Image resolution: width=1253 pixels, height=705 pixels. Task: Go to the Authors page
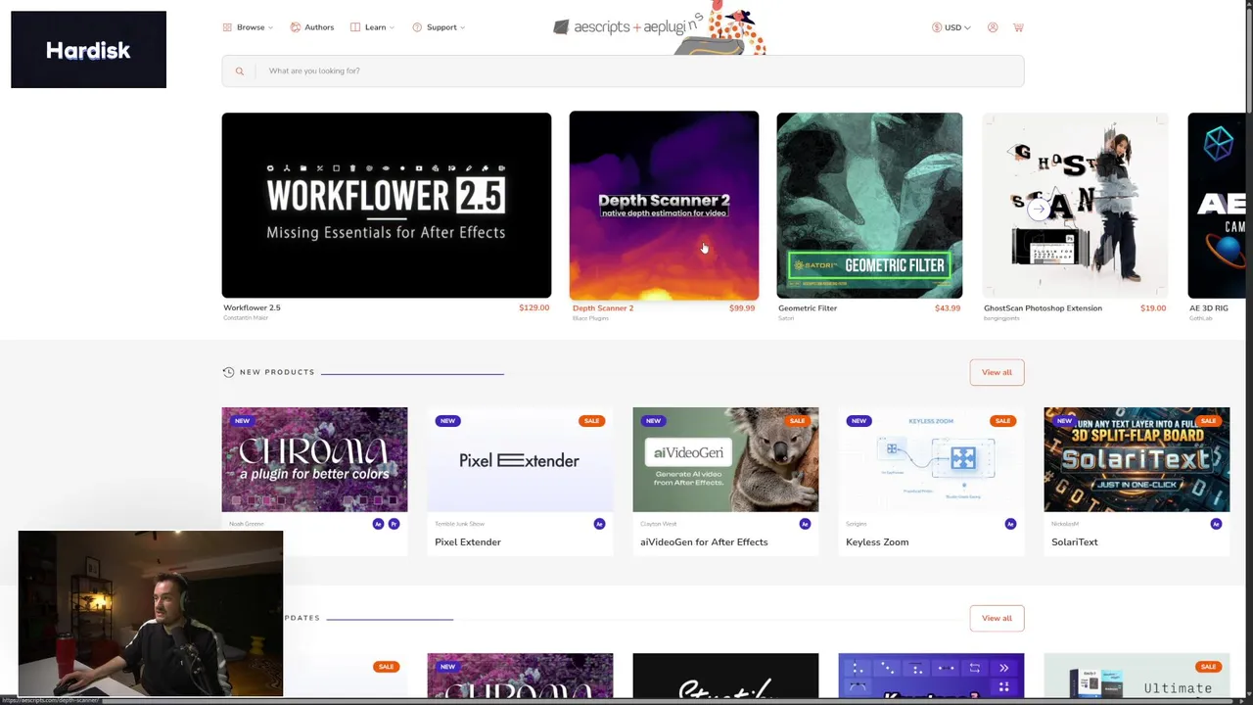point(312,27)
